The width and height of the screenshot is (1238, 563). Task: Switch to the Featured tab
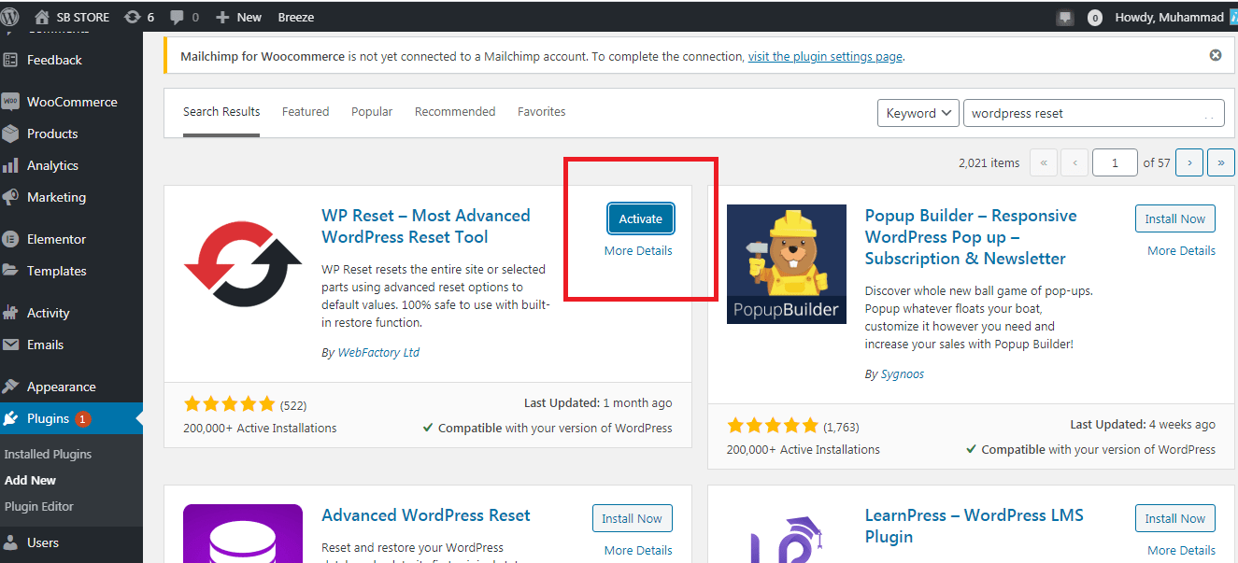click(306, 111)
